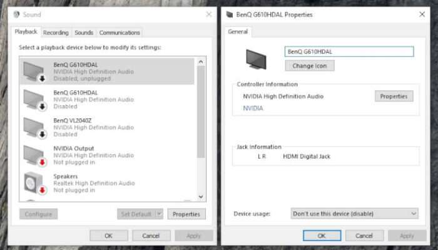438x250 pixels.
Task: Switch to the Recording tab
Action: tap(56, 33)
